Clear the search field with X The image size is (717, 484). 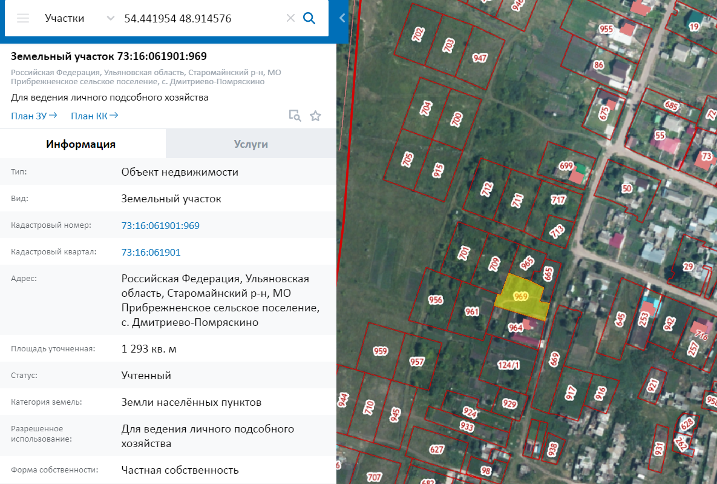click(290, 18)
